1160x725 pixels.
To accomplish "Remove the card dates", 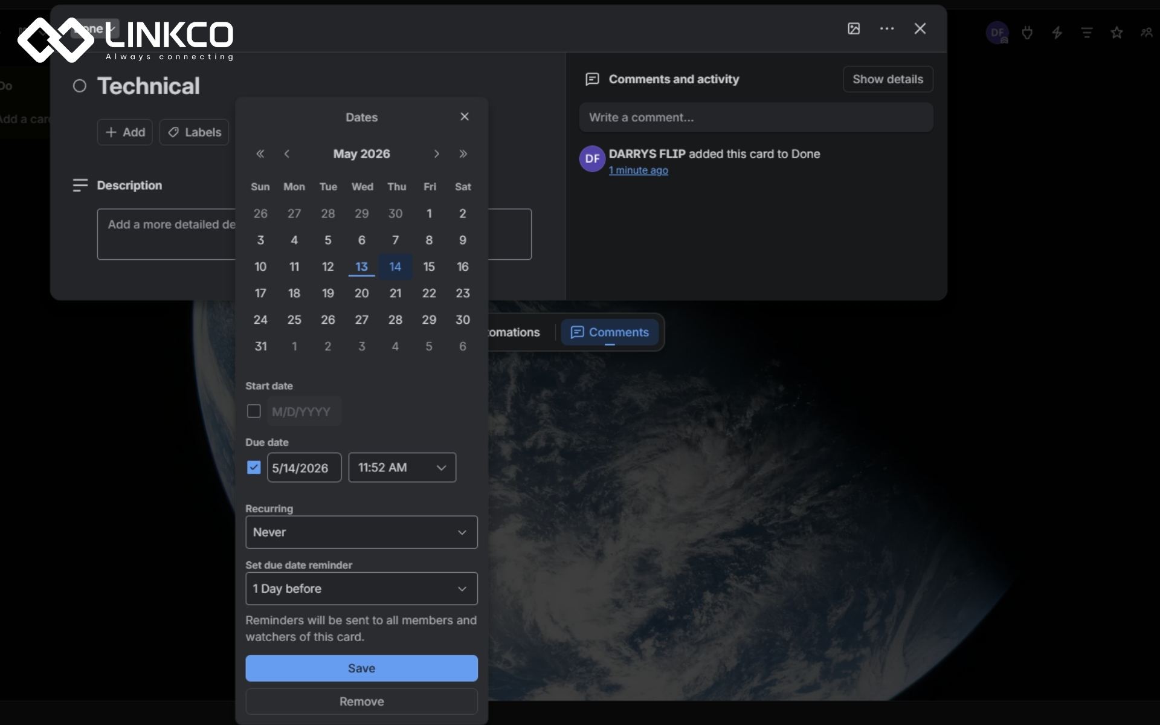I will pos(361,701).
